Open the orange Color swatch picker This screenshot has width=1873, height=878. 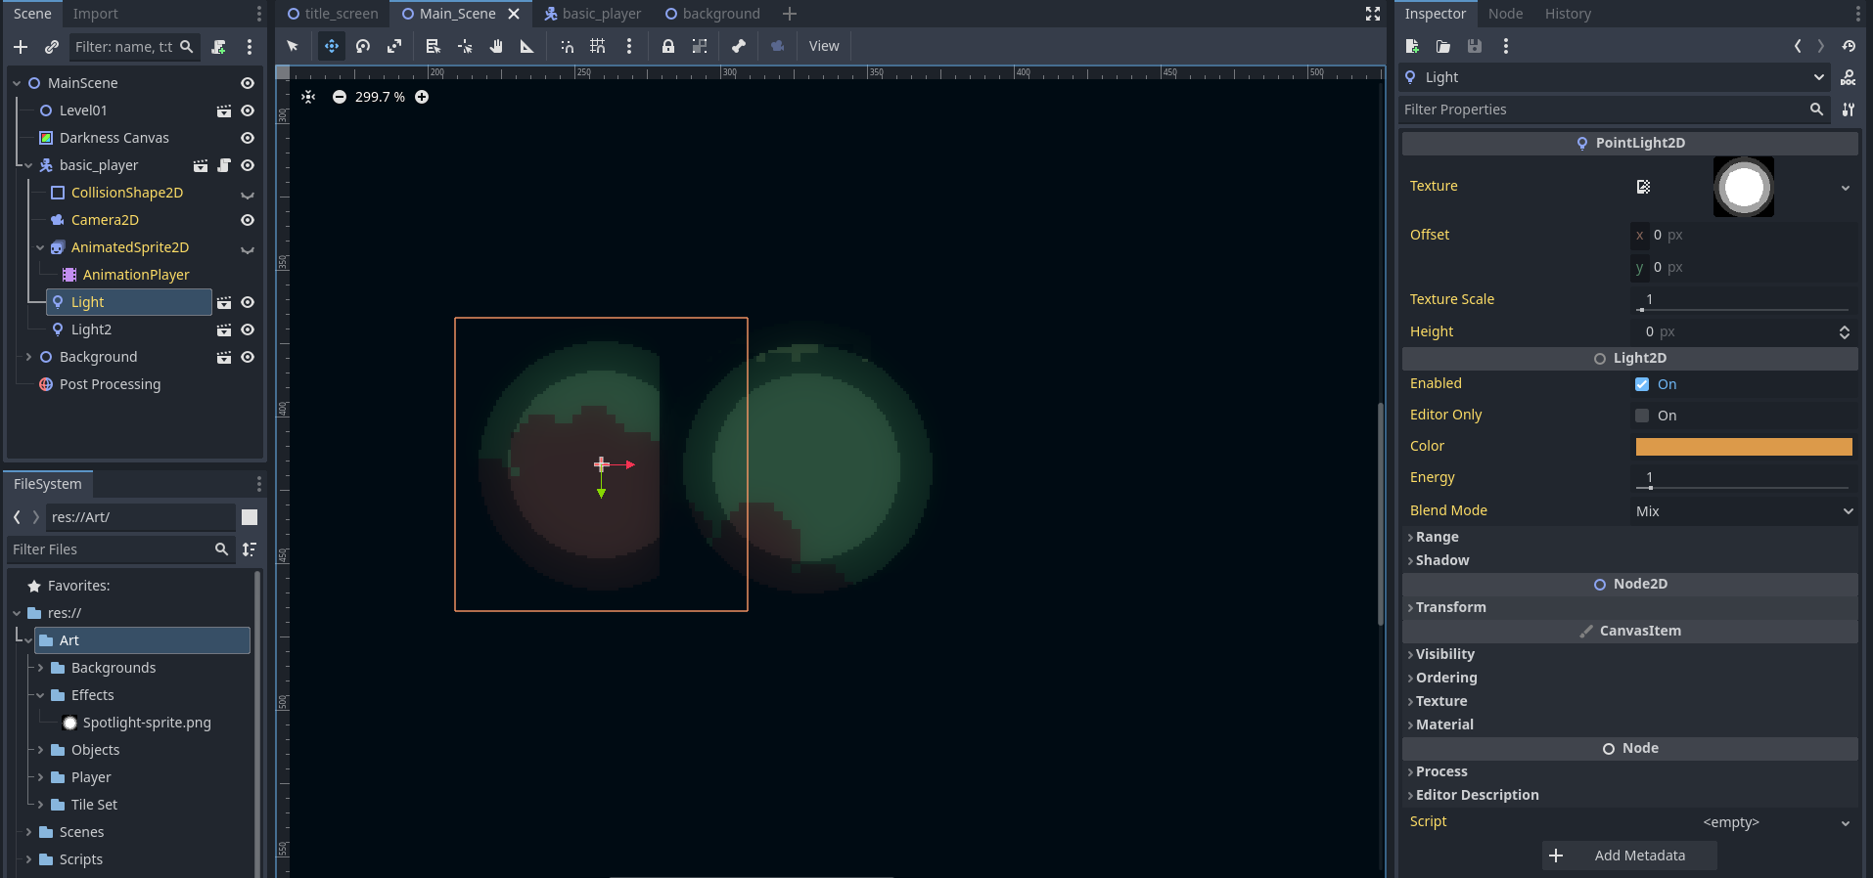tap(1744, 447)
